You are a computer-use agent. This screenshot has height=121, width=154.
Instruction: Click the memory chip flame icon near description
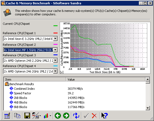point(7,12)
